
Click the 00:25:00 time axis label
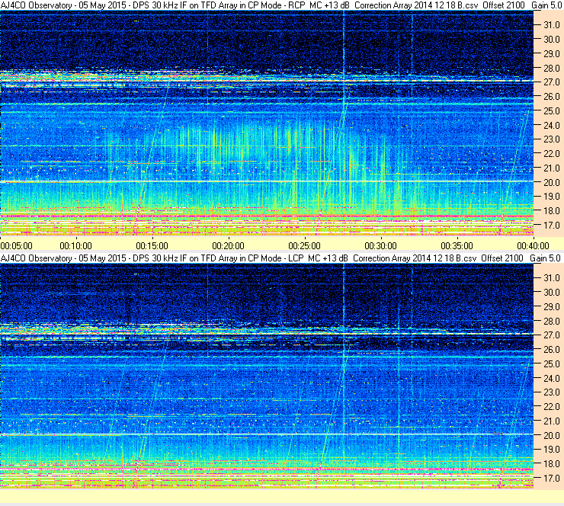(x=305, y=246)
